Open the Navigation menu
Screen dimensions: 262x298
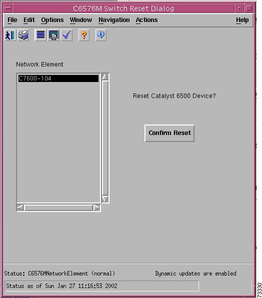[114, 20]
